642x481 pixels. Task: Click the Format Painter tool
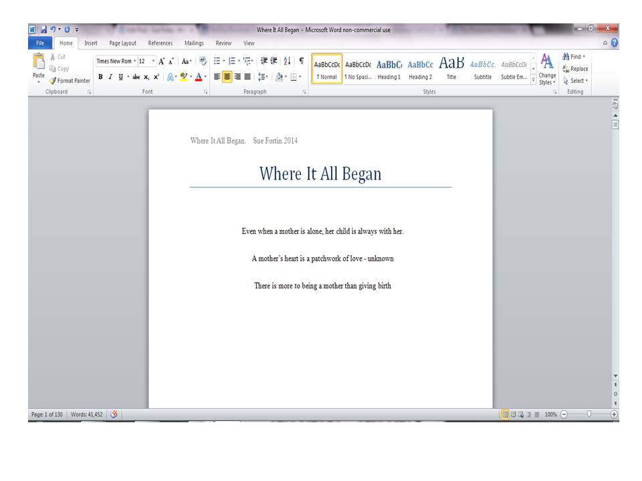click(x=70, y=81)
